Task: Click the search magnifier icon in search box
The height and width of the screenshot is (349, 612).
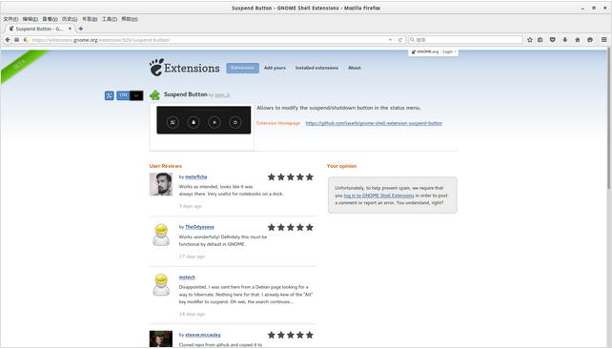Action: click(412, 40)
